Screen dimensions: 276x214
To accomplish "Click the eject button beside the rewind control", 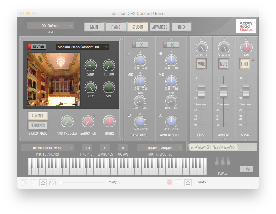I will point(43,183).
